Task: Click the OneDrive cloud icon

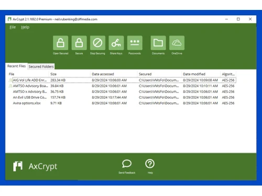Action: 177,43
